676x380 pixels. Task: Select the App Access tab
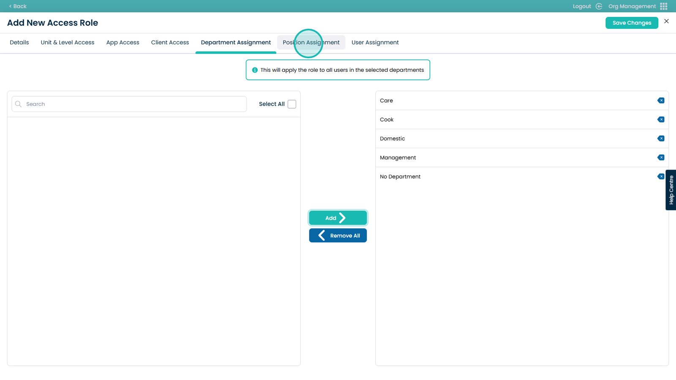pos(123,43)
